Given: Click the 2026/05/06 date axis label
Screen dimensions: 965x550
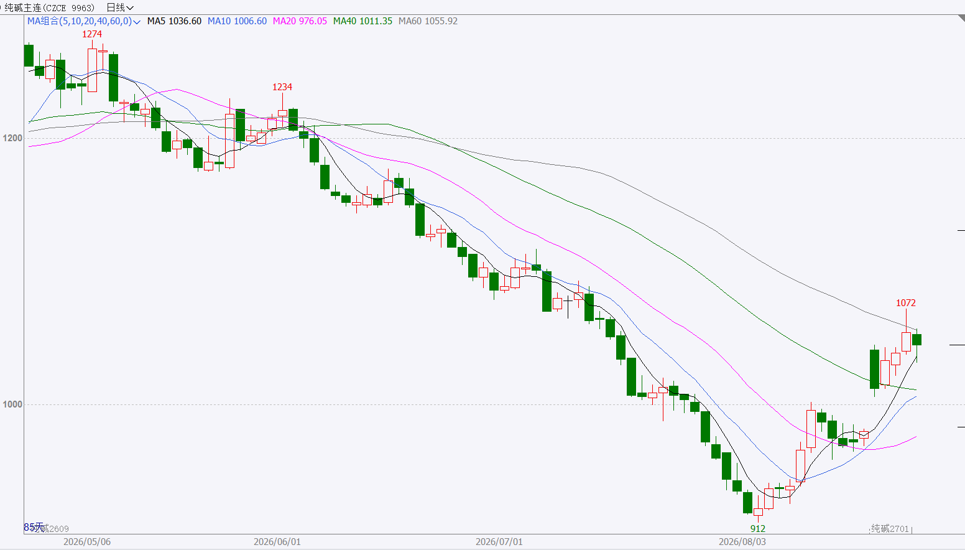Looking at the screenshot, I should [x=87, y=542].
